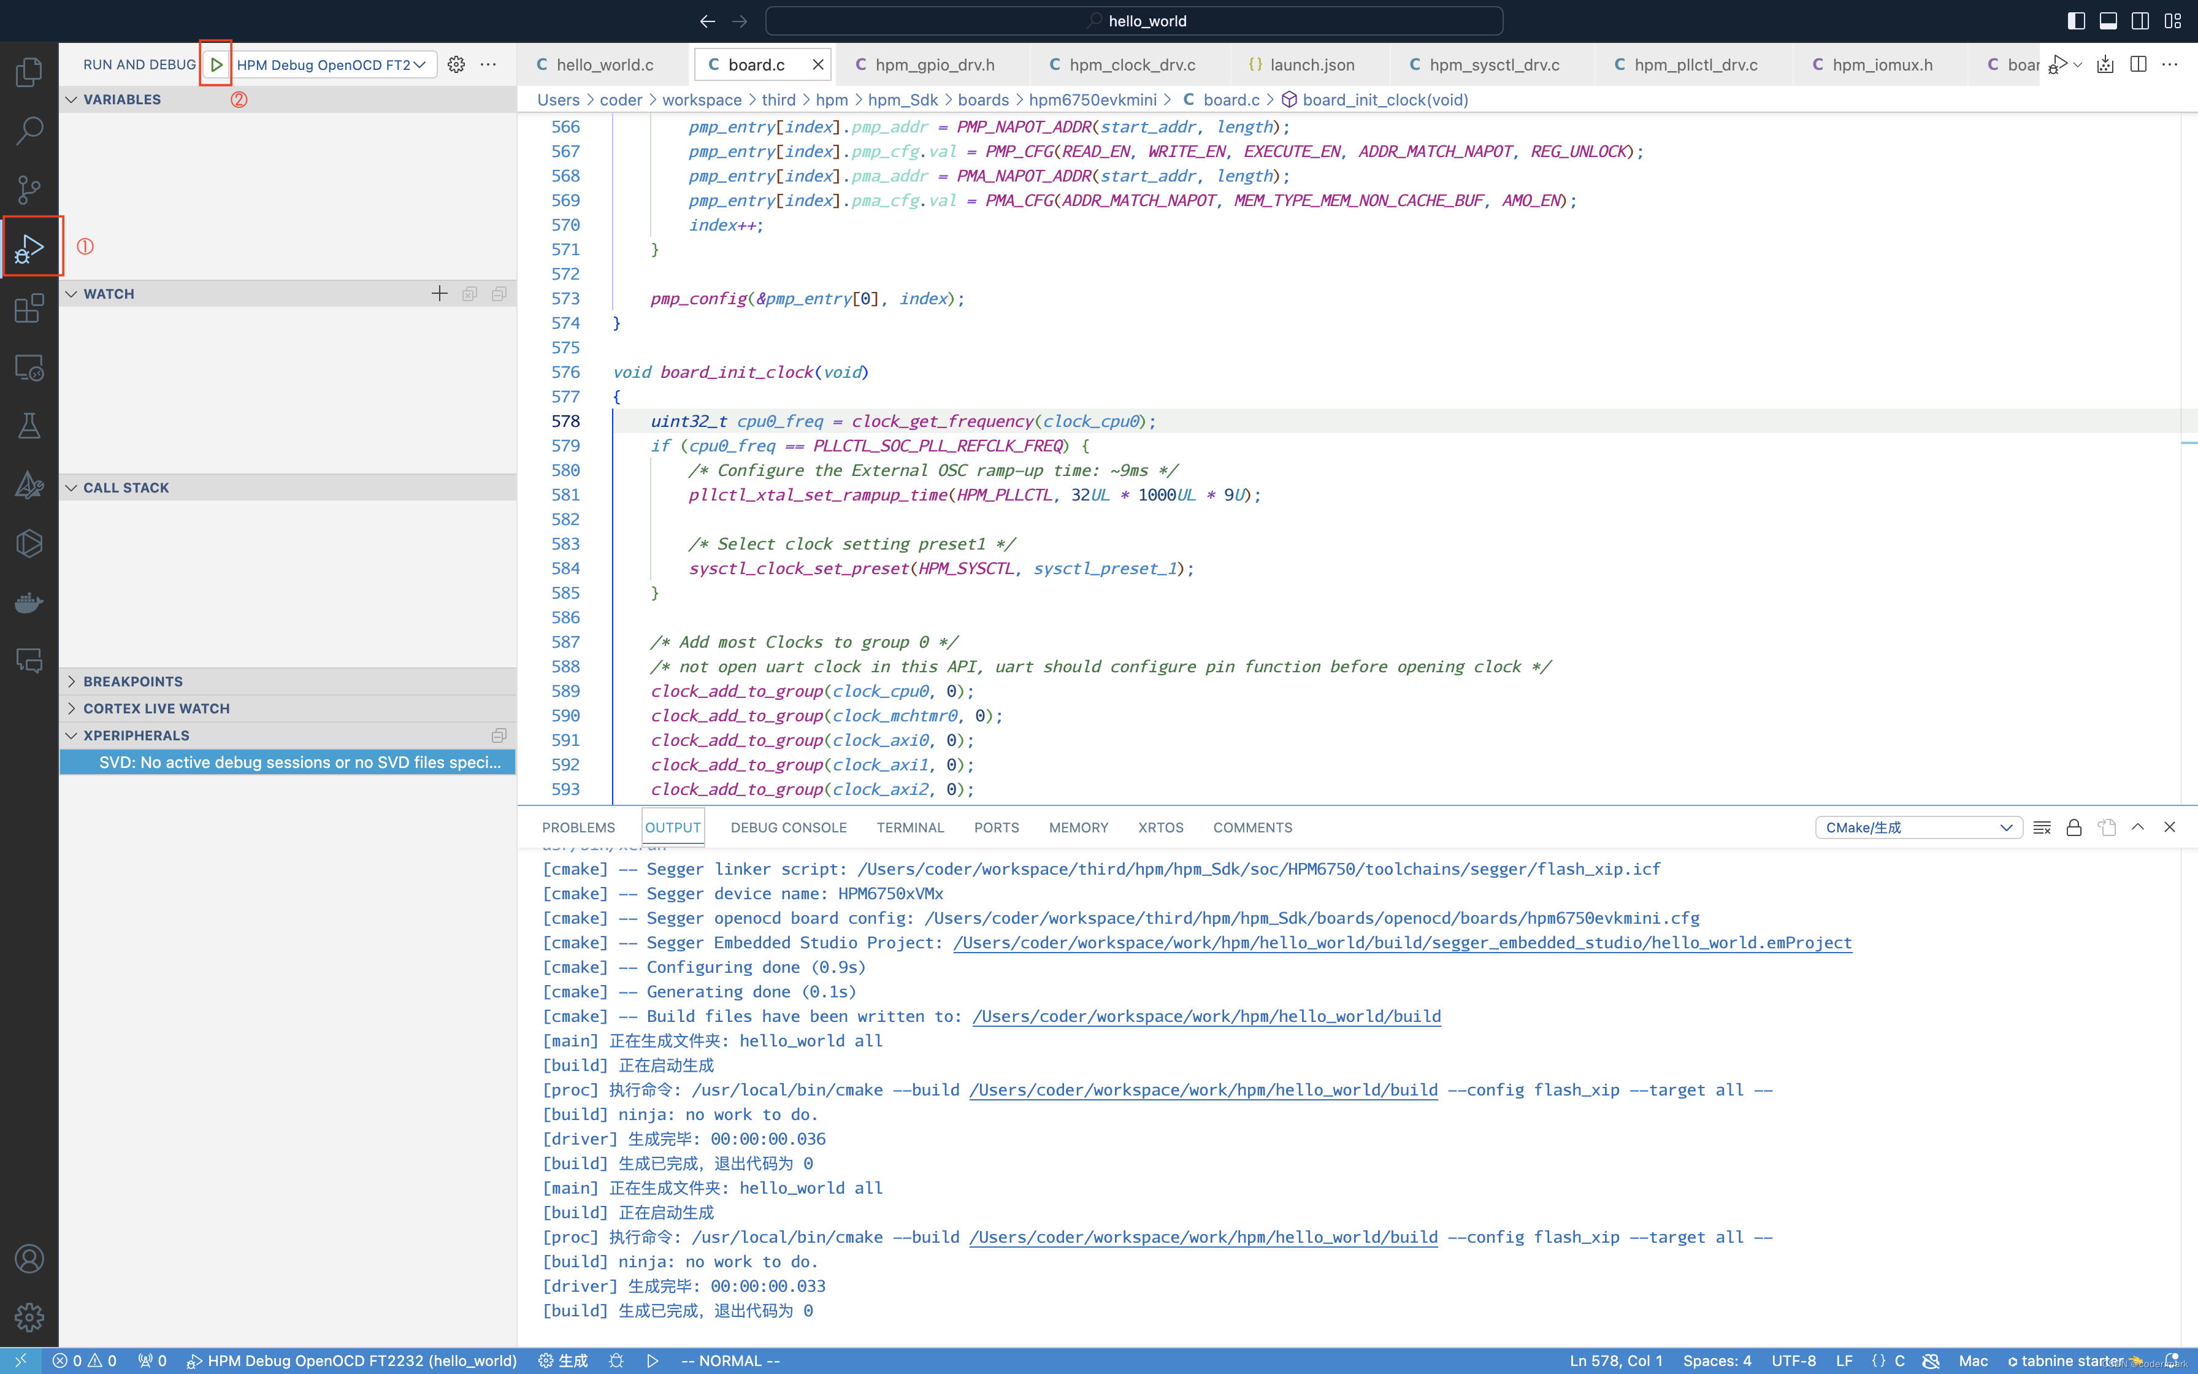Open the DEBUG CONSOLE panel tab
Viewport: 2198px width, 1374px height.
(787, 827)
